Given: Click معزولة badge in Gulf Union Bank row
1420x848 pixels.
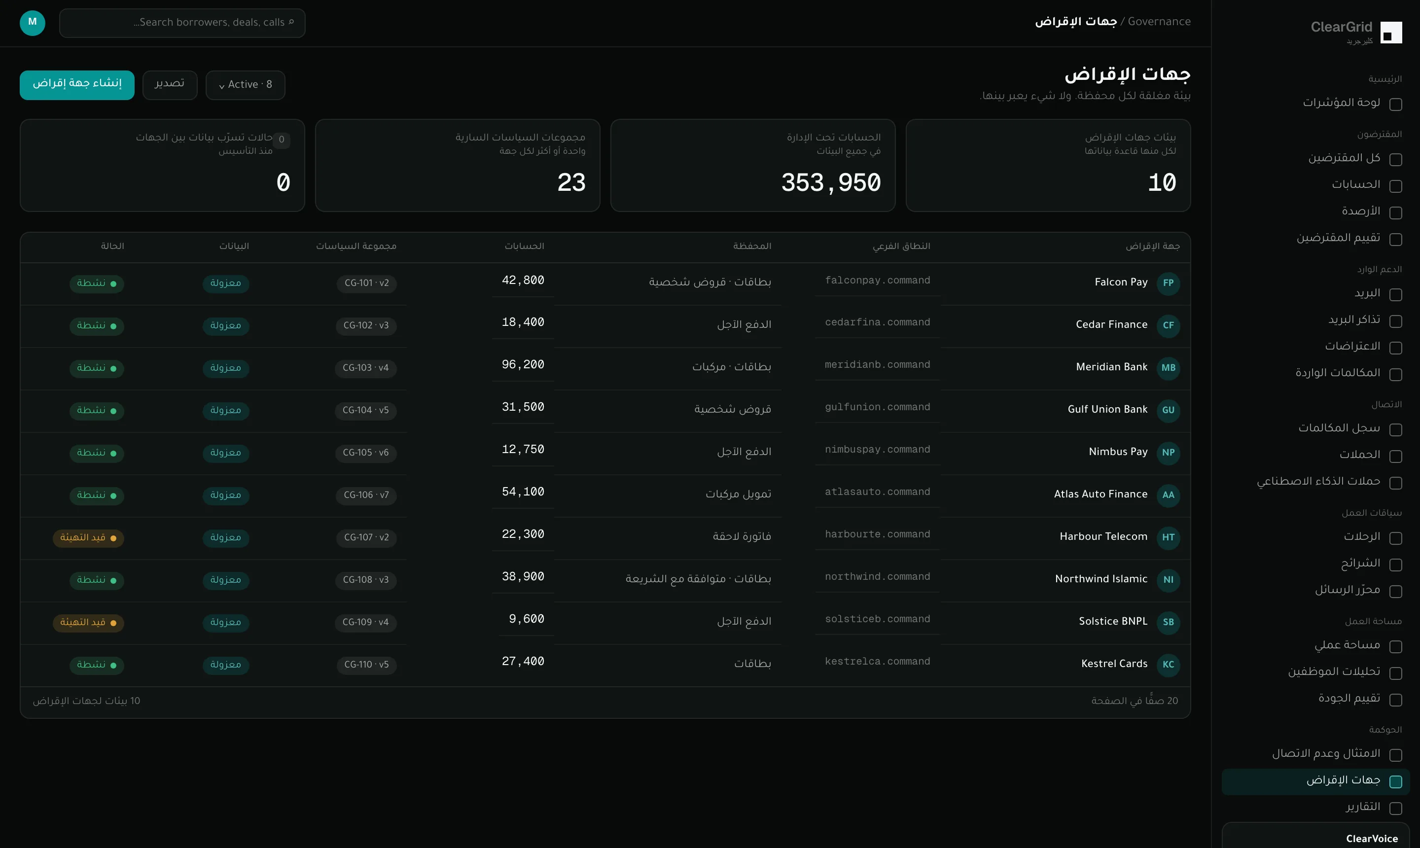Looking at the screenshot, I should (x=226, y=410).
